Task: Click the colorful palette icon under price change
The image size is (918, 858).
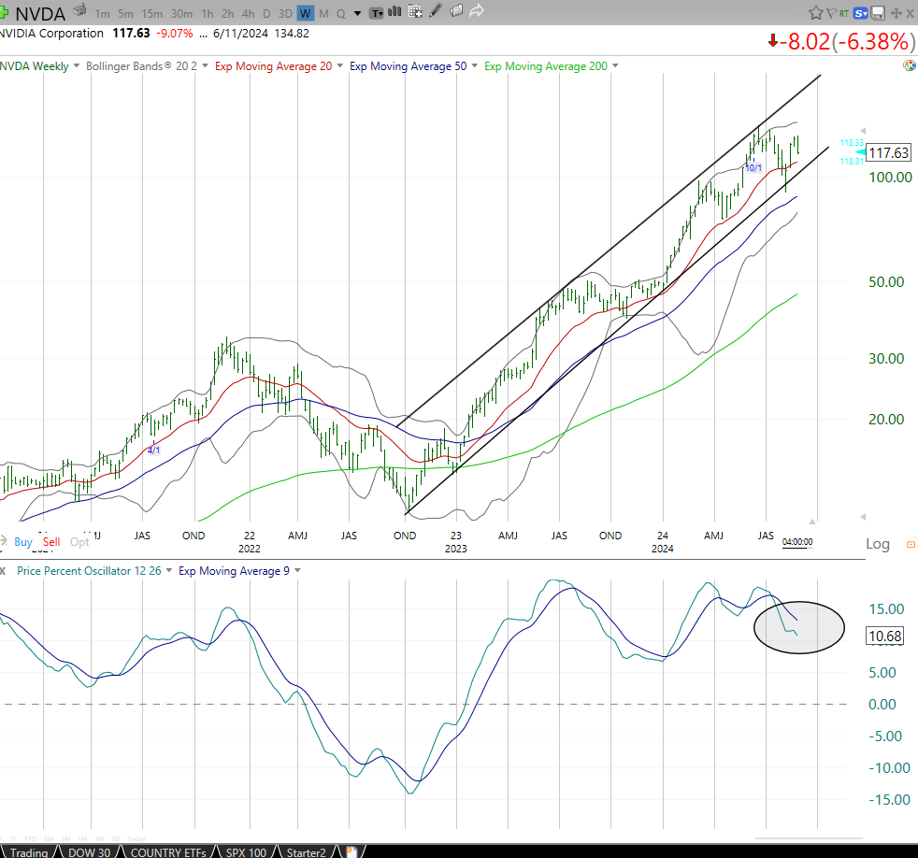Action: (x=910, y=65)
